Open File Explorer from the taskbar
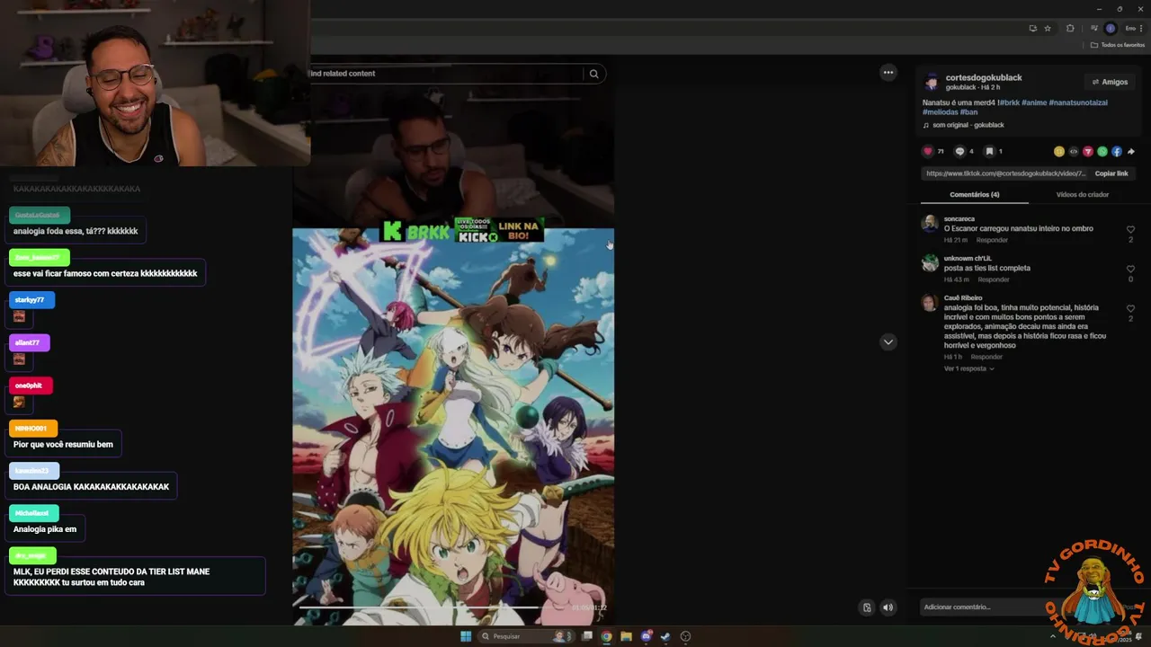Viewport: 1151px width, 647px height. 627,636
